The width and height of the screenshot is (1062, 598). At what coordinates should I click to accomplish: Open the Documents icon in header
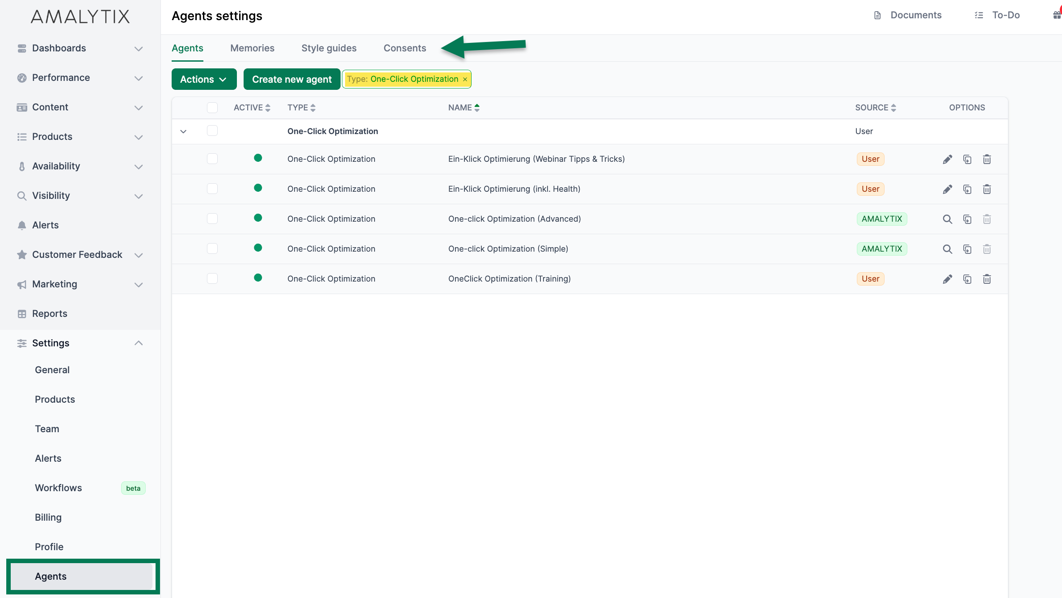coord(877,15)
